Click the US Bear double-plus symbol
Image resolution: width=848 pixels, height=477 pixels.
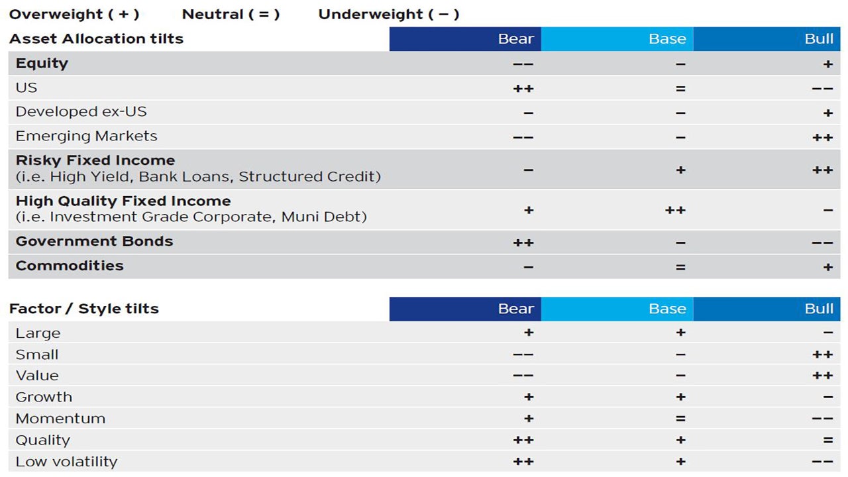tap(523, 89)
